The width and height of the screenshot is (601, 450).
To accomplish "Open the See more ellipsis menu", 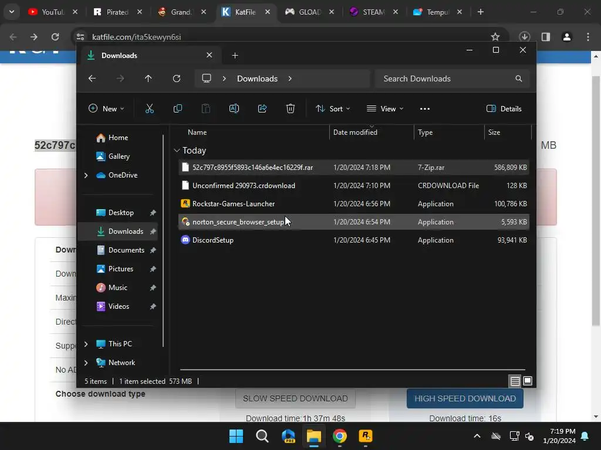I will tap(425, 108).
